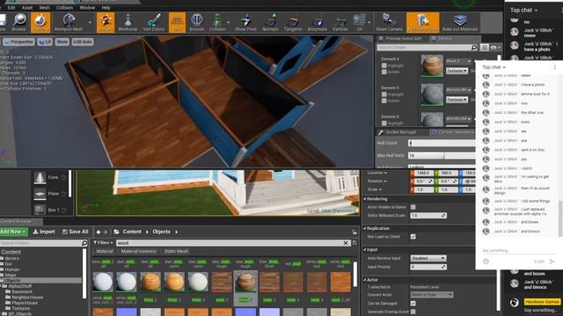This screenshot has height=316, width=563.
Task: Toggle the Wireframe view icon
Action: coord(128,22)
